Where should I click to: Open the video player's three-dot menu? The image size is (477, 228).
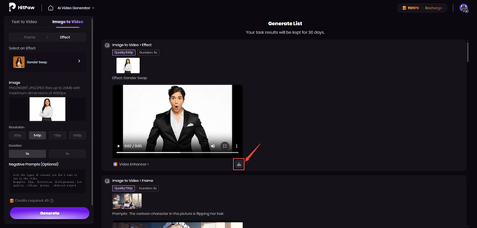point(237,146)
